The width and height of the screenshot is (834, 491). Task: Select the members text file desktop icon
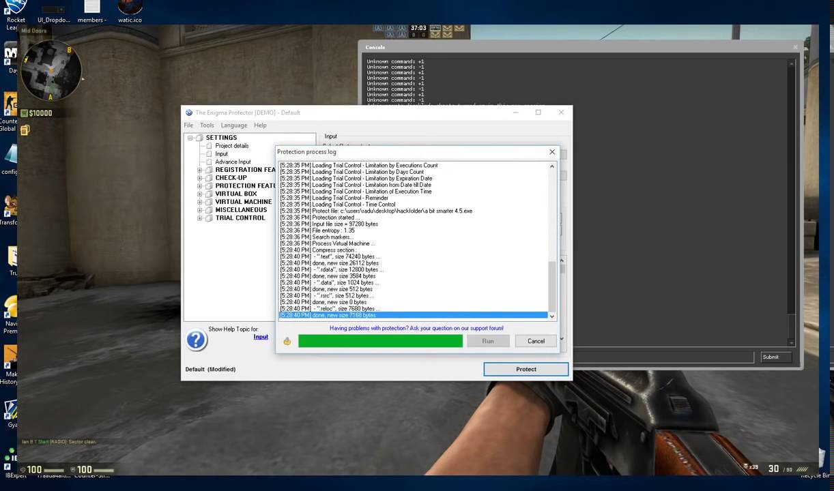[91, 12]
